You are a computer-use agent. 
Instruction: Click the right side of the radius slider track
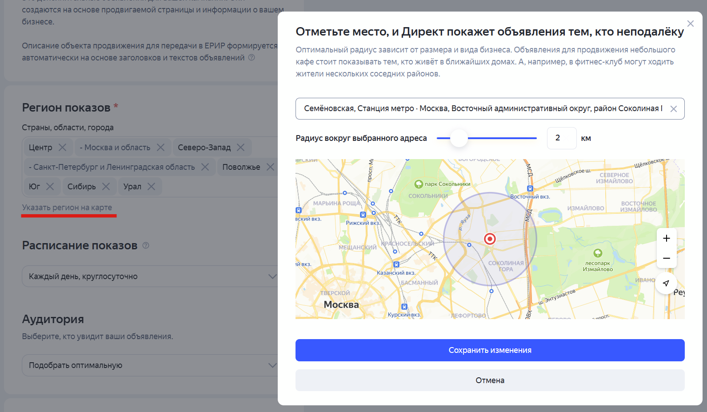502,138
